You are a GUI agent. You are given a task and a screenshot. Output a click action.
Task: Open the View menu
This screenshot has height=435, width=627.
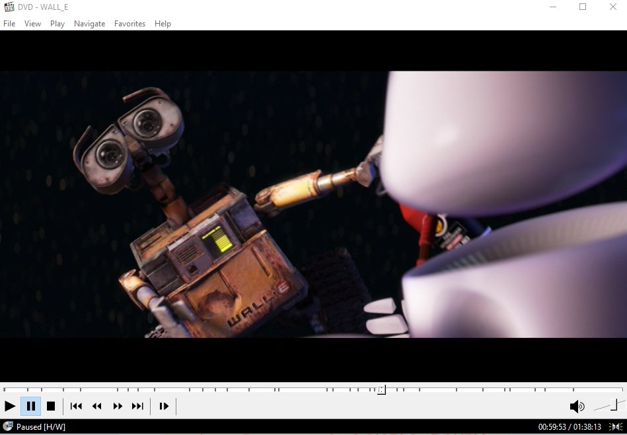[32, 24]
